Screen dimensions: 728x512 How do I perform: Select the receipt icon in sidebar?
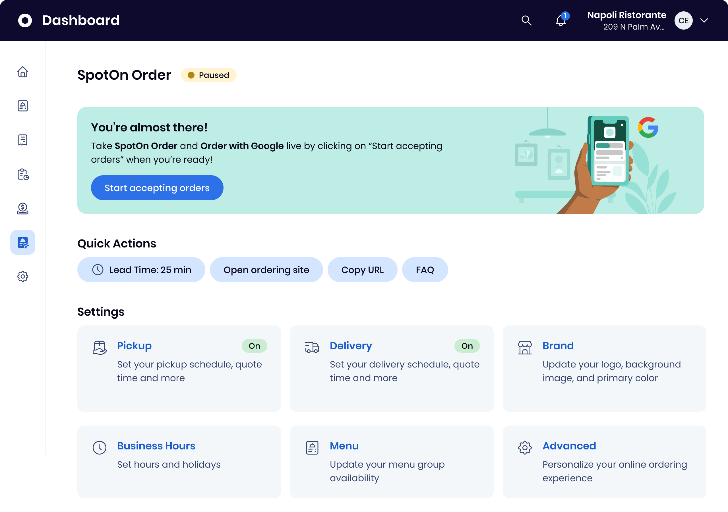coord(22,140)
